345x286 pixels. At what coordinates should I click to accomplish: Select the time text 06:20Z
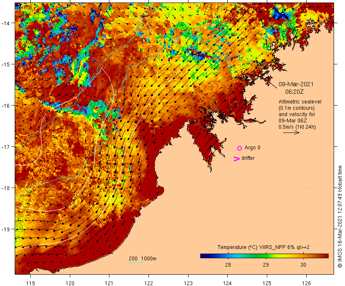[x=295, y=92]
